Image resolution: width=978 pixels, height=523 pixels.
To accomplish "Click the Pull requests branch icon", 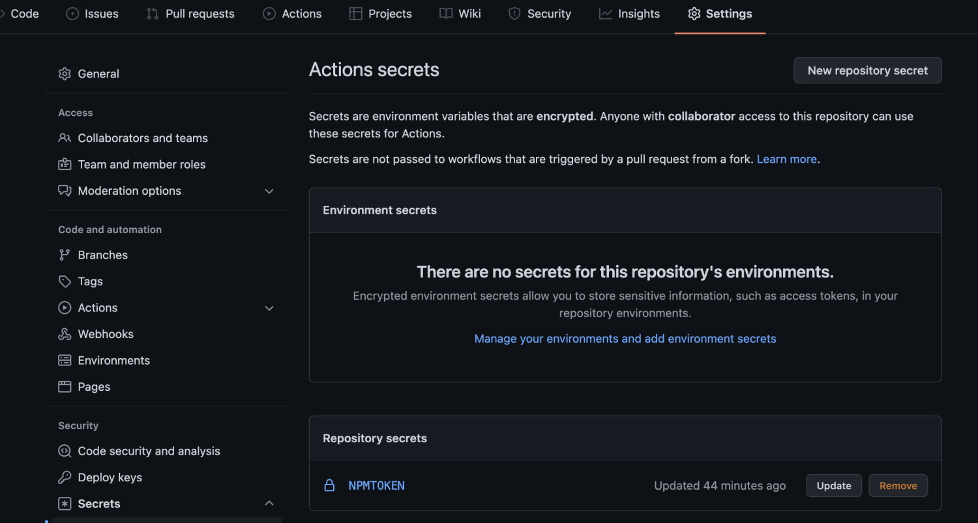I will tap(153, 14).
